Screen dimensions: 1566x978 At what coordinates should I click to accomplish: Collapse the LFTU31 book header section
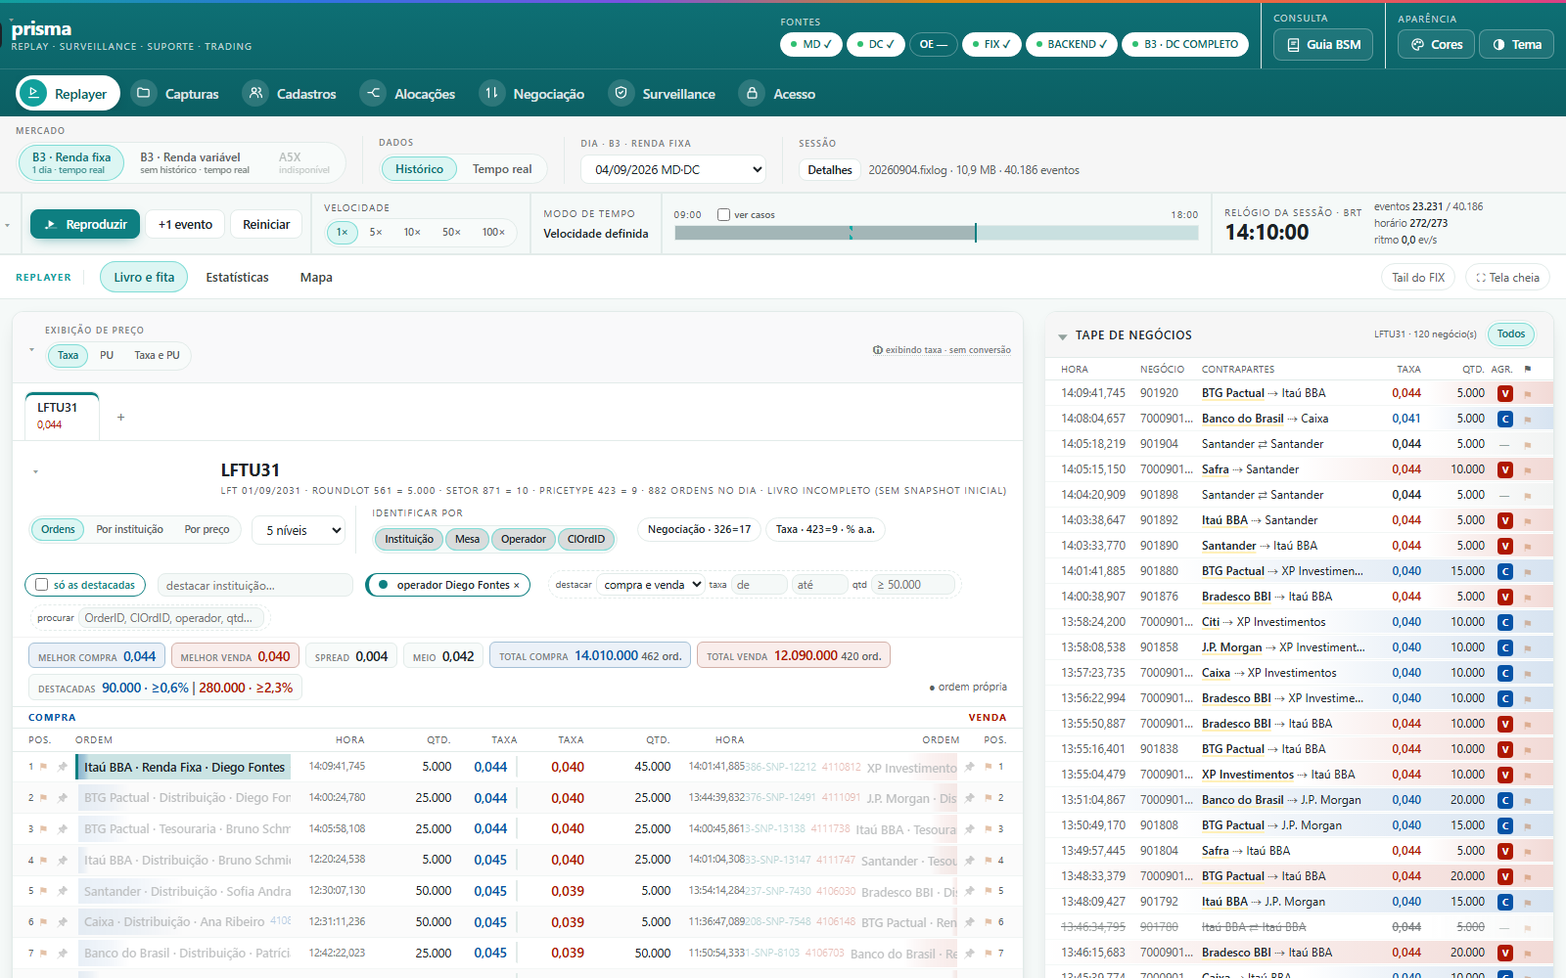click(x=36, y=471)
